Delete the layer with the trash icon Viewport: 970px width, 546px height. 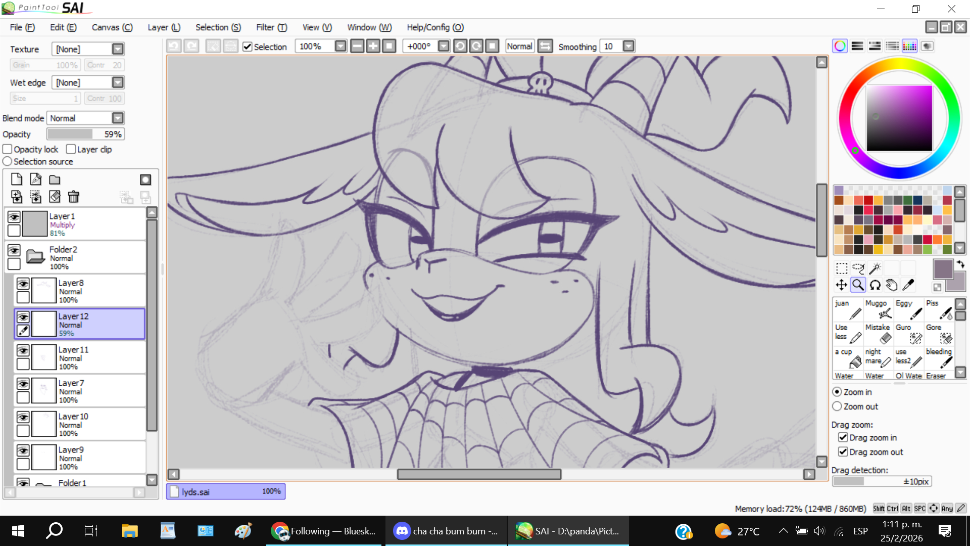click(74, 197)
